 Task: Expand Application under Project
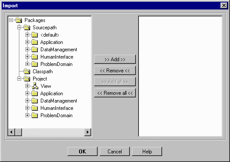tap(27, 93)
